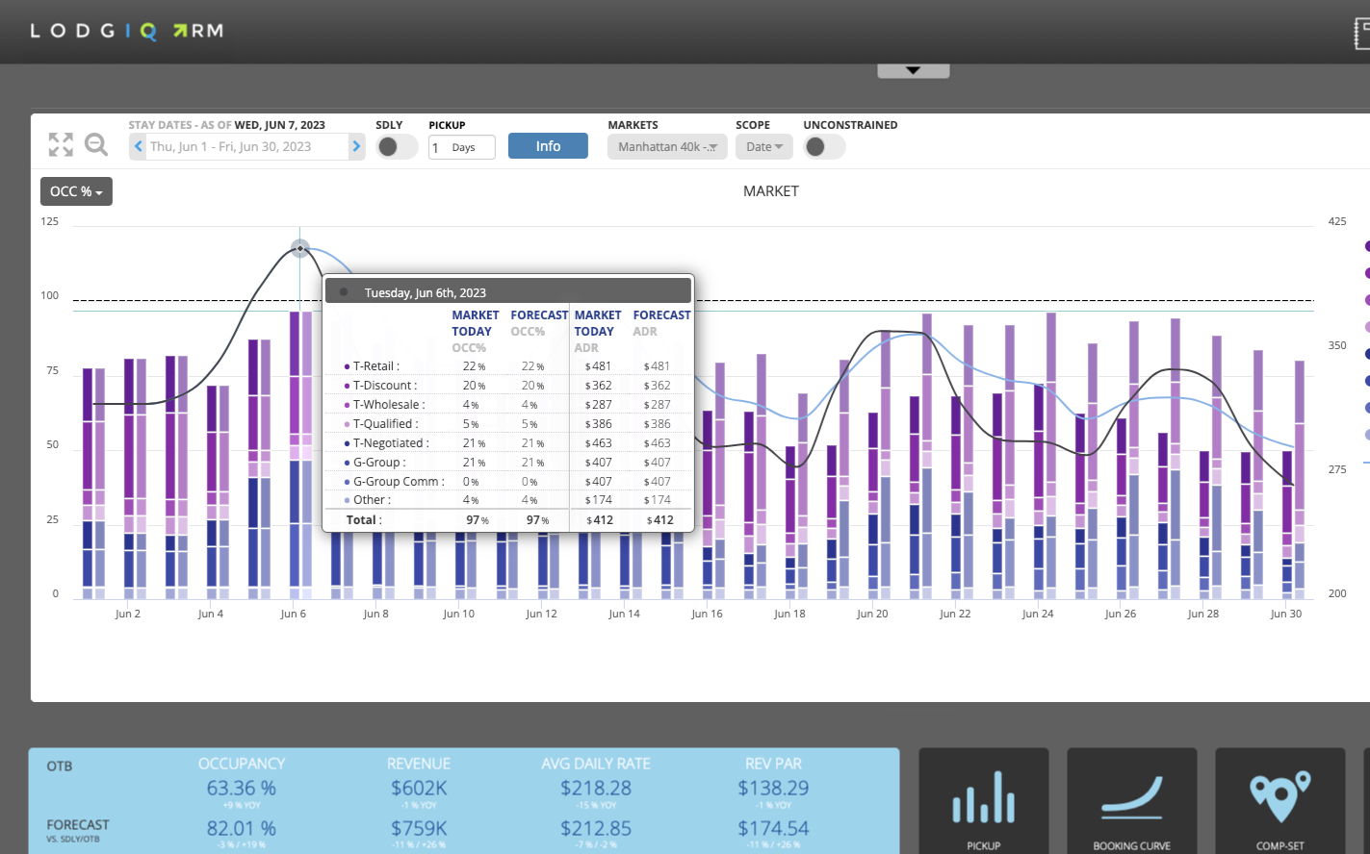Click the LodgIQ RM logo
This screenshot has height=854, width=1370.
127,31
